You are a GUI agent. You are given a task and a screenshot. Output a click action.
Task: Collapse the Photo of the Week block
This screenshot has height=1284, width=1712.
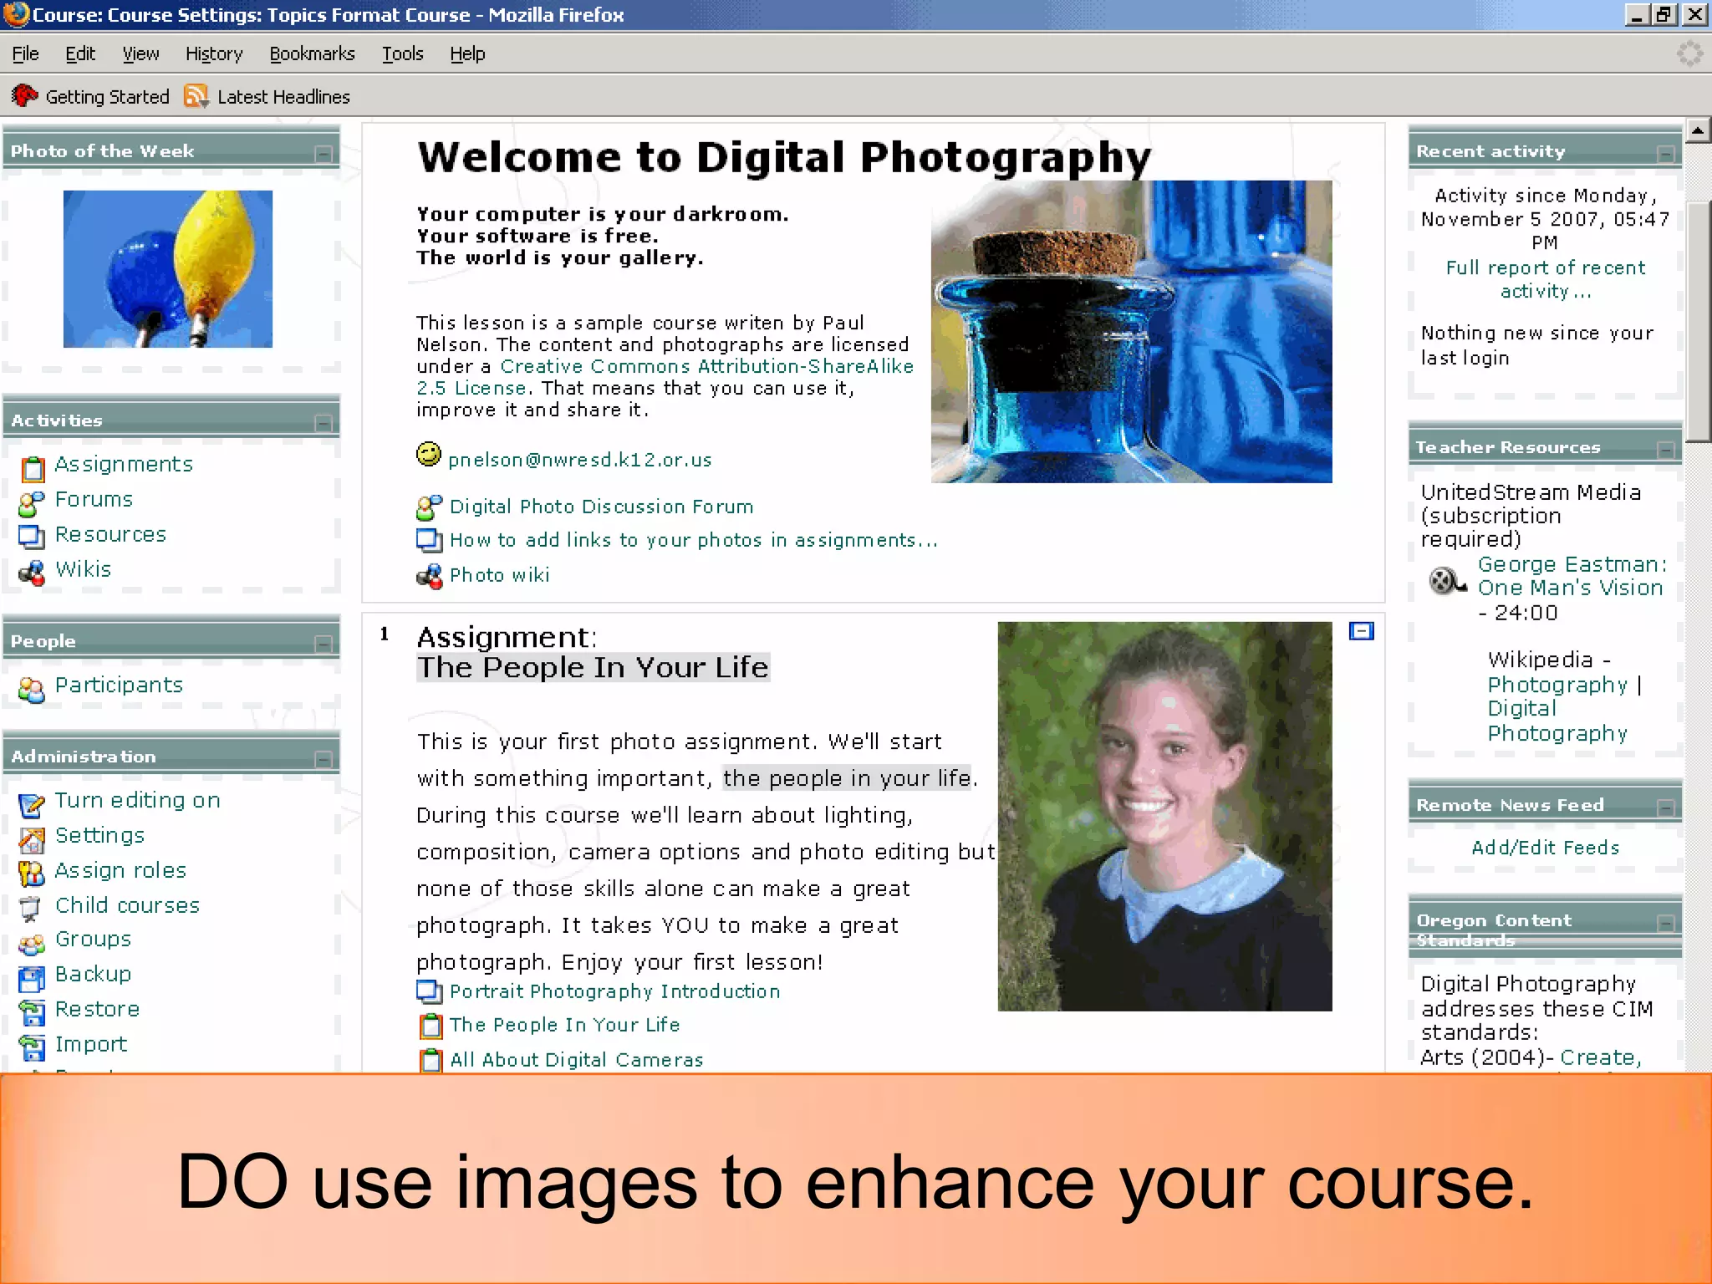point(324,154)
